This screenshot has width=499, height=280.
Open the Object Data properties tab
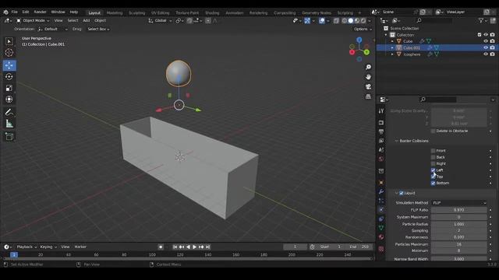[381, 228]
